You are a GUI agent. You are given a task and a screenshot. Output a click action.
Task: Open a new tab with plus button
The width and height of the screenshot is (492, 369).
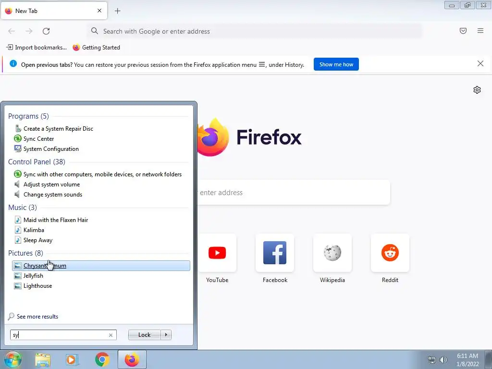[x=117, y=11]
